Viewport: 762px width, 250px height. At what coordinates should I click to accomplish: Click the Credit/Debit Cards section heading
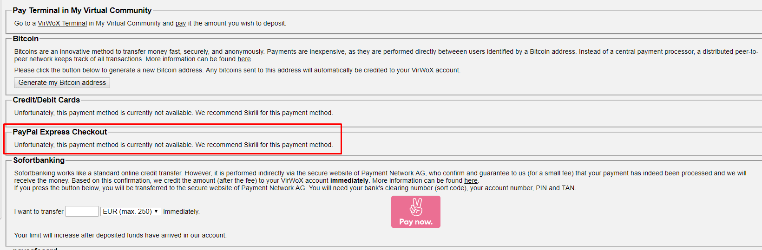coord(46,100)
